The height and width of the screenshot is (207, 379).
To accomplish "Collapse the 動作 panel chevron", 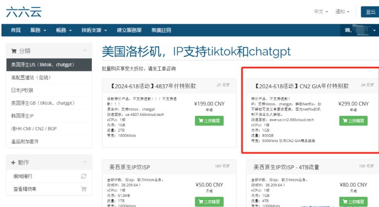I will click(x=85, y=162).
